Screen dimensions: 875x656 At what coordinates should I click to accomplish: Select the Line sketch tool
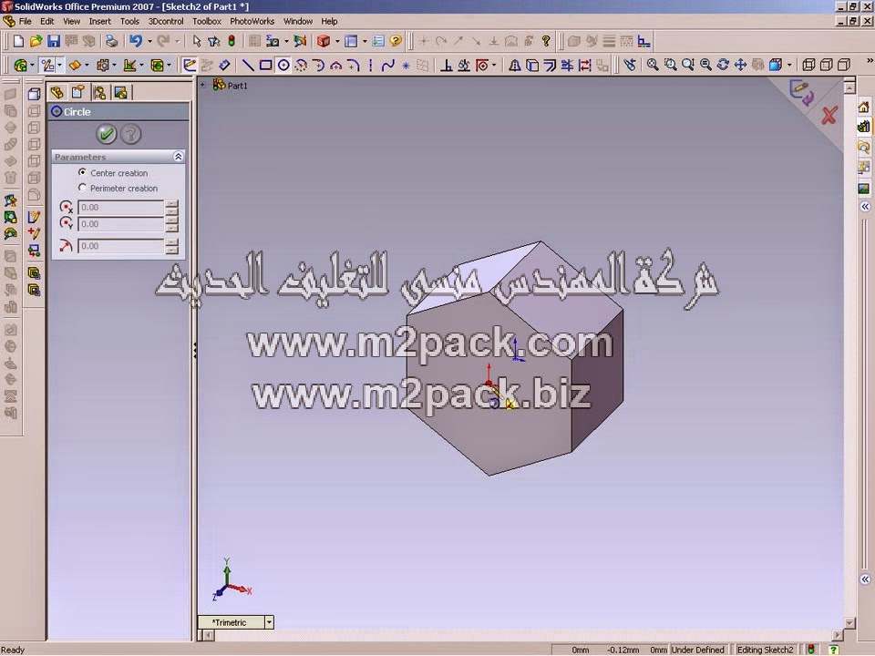(248, 66)
